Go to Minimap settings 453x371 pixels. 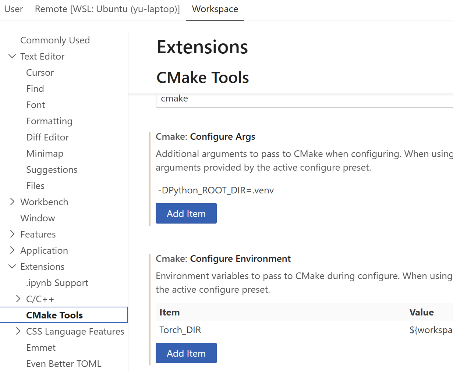click(45, 153)
